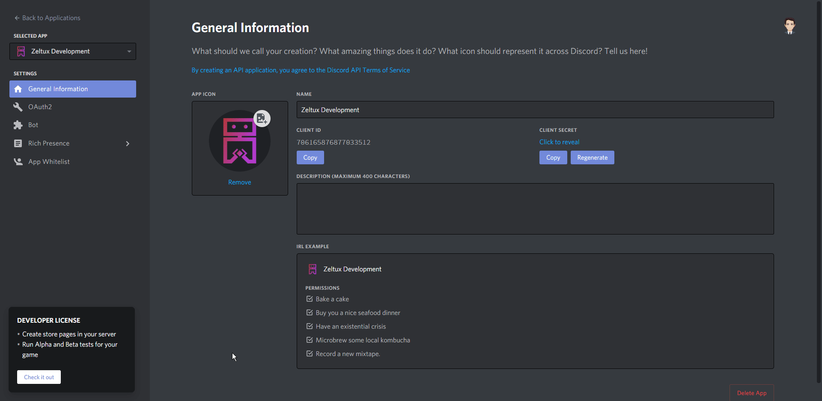
Task: Click the back arrow beside Back to Applications
Action: [17, 18]
